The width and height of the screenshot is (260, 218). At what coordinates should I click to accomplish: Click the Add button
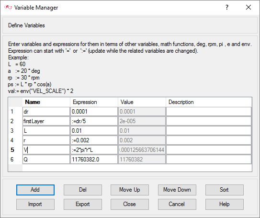[35, 190]
